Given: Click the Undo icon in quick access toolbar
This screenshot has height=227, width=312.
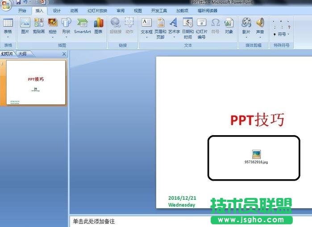Looking at the screenshot, I should pos(25,2).
